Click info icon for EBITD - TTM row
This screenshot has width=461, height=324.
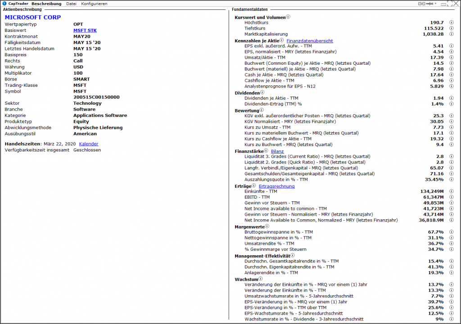pos(451,197)
